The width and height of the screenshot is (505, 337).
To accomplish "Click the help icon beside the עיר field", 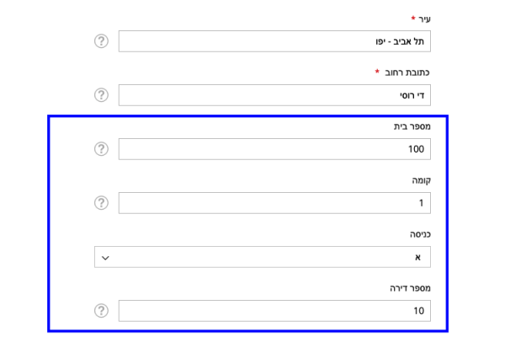I will 101,41.
